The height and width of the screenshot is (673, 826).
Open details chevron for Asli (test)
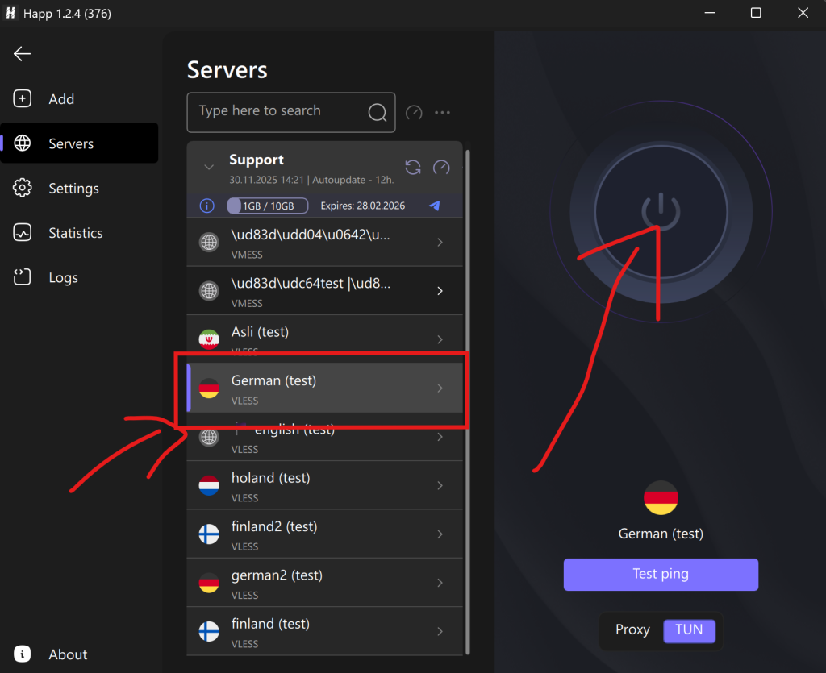(x=440, y=339)
